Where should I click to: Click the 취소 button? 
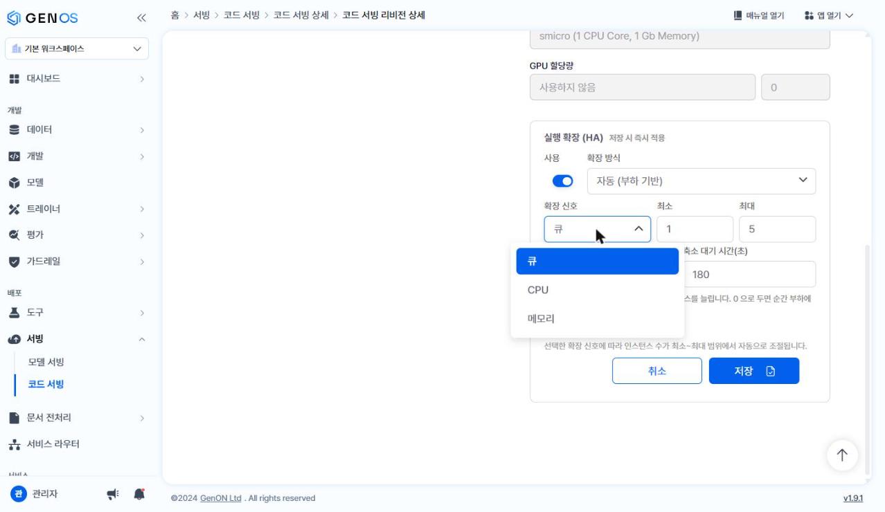tap(656, 371)
